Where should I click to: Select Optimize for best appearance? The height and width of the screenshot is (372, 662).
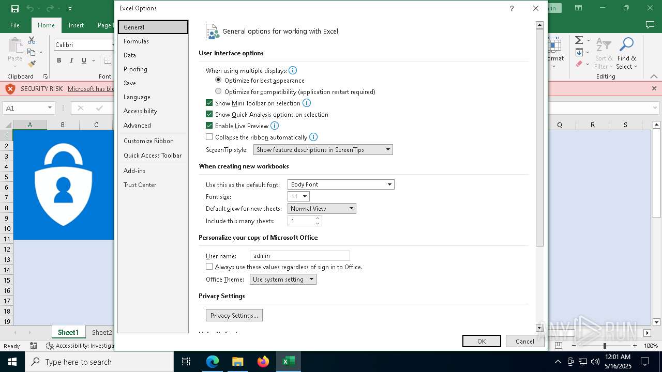(218, 80)
